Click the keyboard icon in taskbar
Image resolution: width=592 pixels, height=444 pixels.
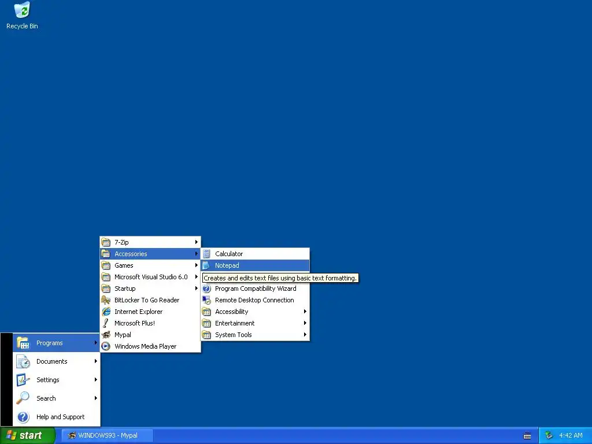[527, 436]
